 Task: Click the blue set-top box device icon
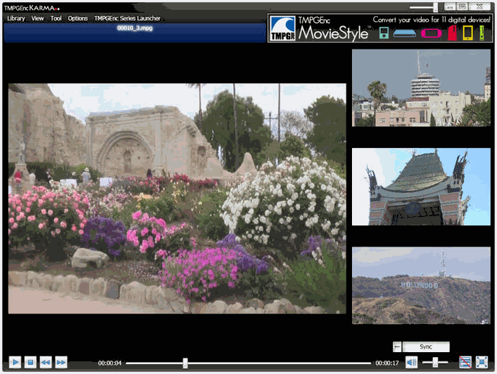coord(405,33)
